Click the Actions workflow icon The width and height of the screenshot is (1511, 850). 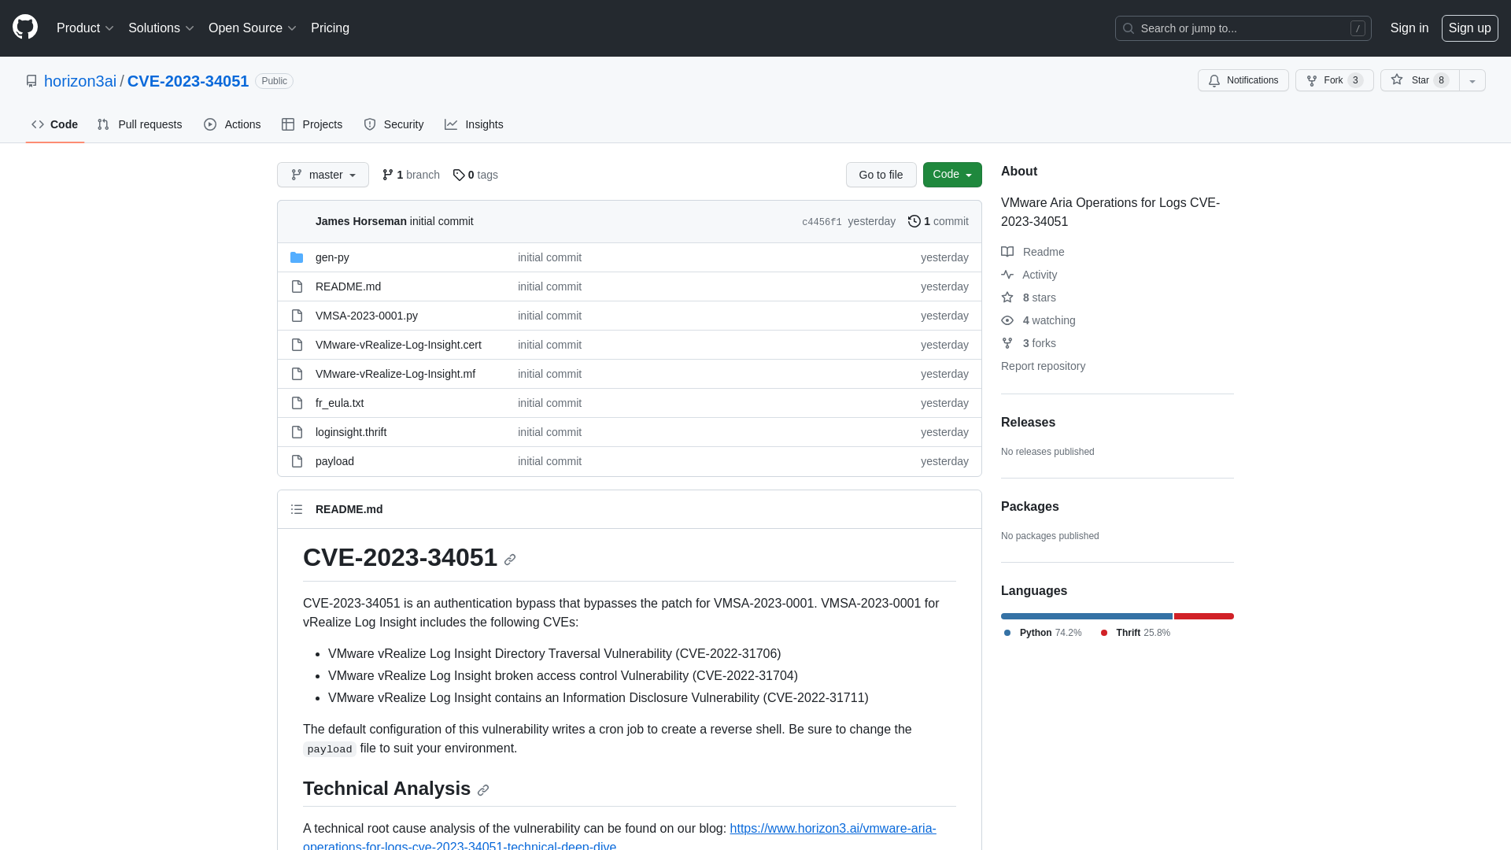tap(209, 124)
